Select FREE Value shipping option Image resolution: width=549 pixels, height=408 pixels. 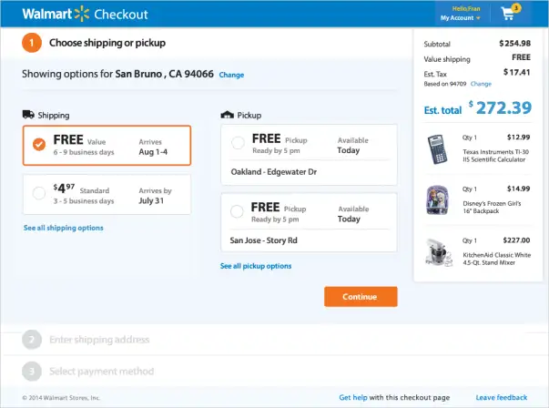point(38,145)
